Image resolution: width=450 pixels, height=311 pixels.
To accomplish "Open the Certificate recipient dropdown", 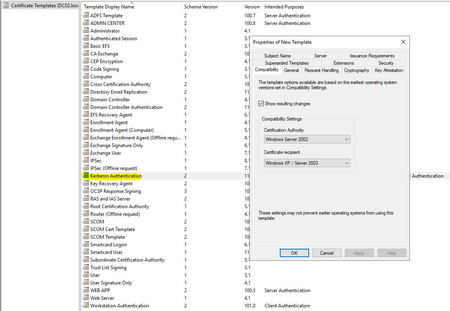I will pyautogui.click(x=307, y=163).
